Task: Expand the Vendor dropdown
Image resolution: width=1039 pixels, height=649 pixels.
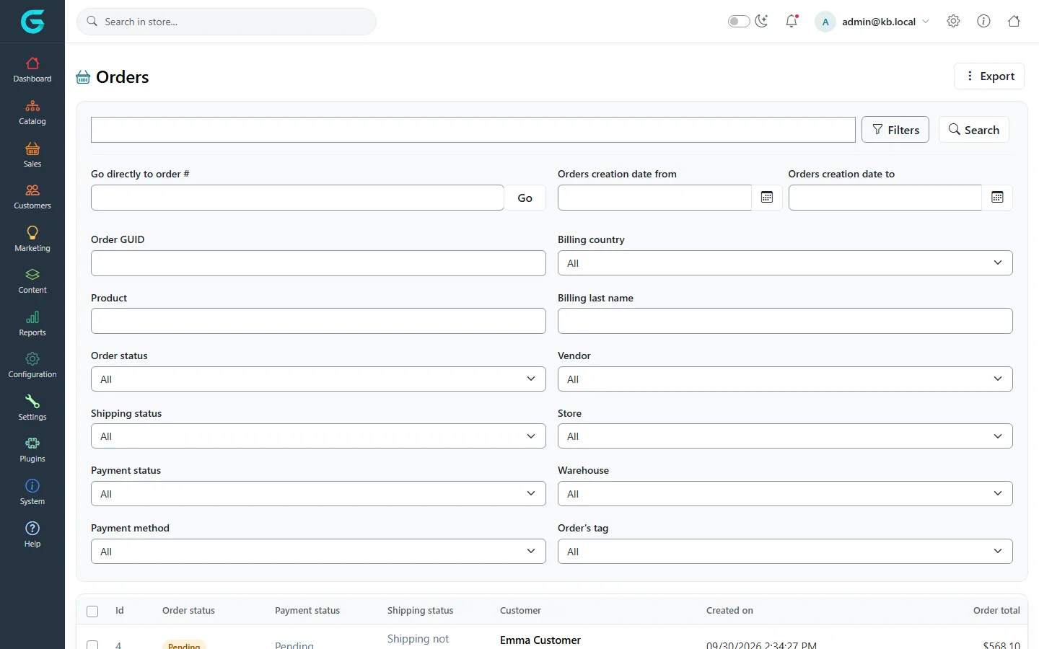Action: 785,379
